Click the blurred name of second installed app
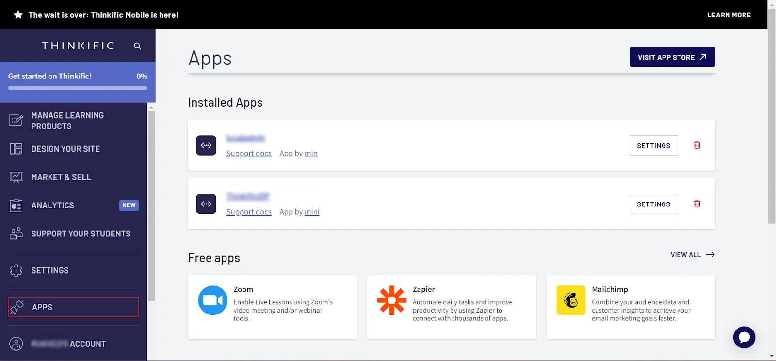 click(248, 197)
